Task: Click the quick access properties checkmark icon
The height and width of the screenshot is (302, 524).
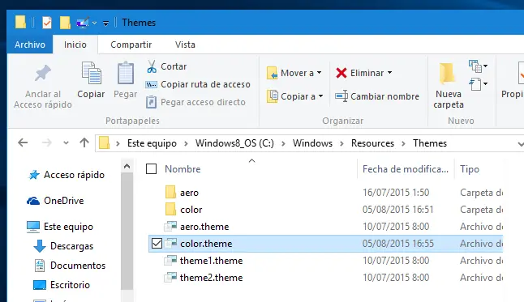Action: pos(47,23)
